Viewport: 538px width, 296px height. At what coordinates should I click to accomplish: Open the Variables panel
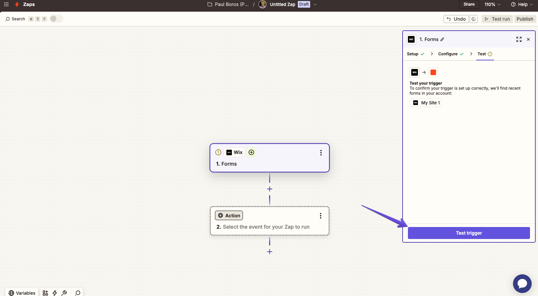pyautogui.click(x=22, y=293)
